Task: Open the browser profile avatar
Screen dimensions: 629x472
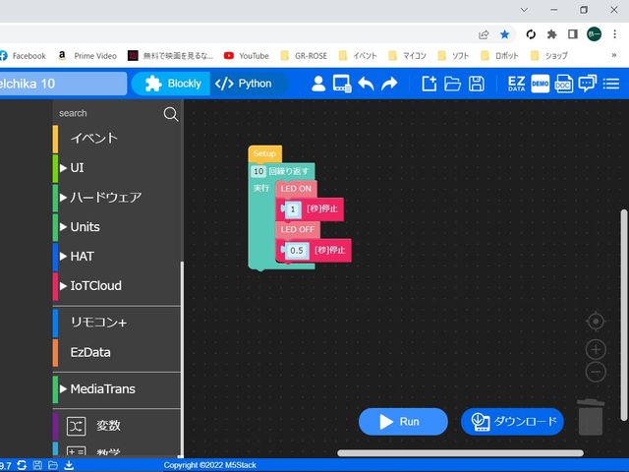Action: pos(594,34)
